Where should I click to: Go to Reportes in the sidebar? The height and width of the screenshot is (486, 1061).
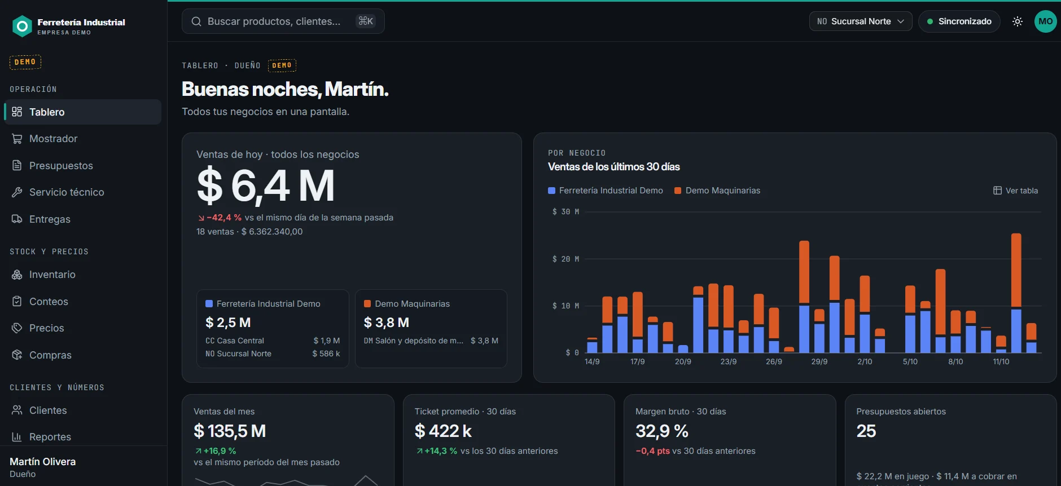(x=82, y=437)
